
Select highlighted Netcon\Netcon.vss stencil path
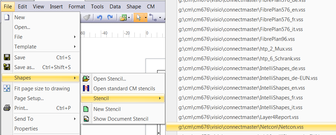251,127
